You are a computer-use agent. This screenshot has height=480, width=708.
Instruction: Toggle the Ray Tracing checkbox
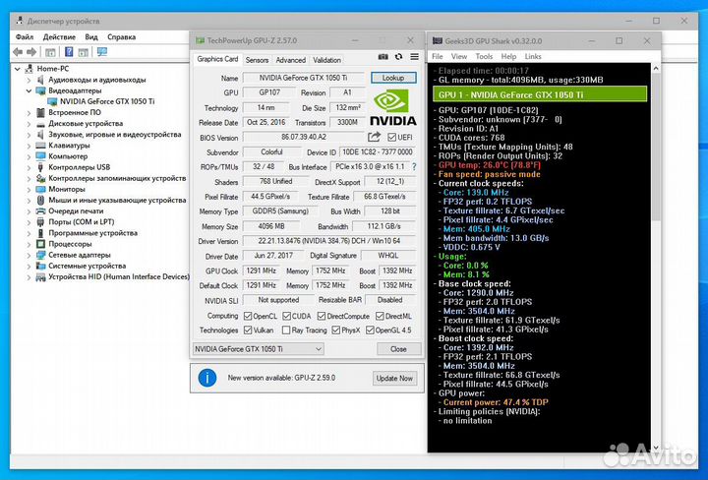point(285,330)
